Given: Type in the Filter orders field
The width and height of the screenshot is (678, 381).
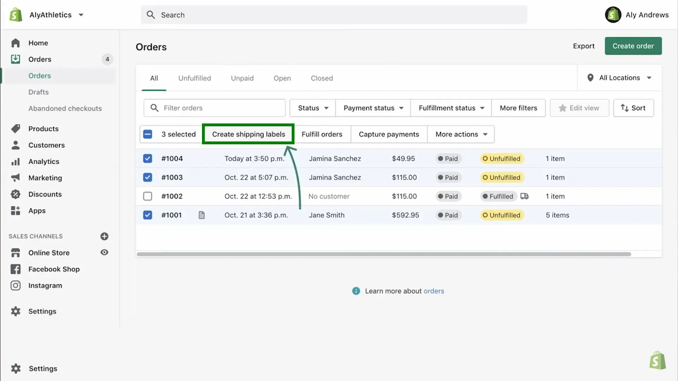Looking at the screenshot, I should (x=215, y=108).
